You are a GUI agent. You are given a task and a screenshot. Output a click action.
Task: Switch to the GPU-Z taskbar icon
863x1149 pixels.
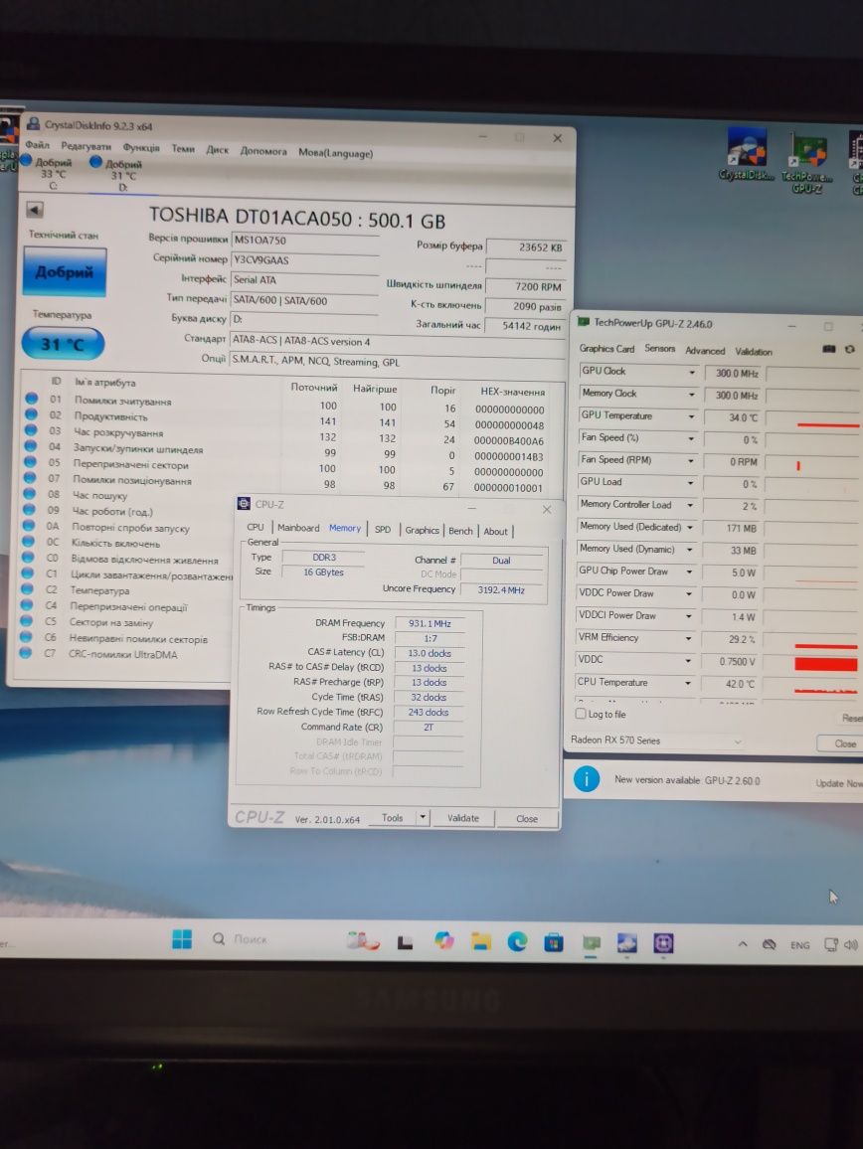pos(591,943)
